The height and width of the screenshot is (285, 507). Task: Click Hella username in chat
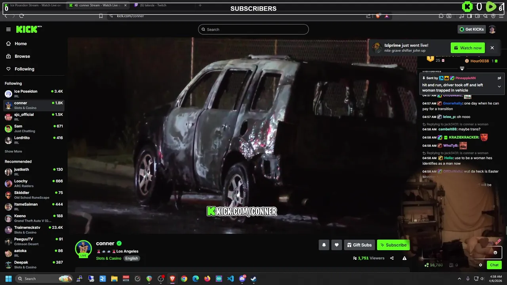point(449,158)
